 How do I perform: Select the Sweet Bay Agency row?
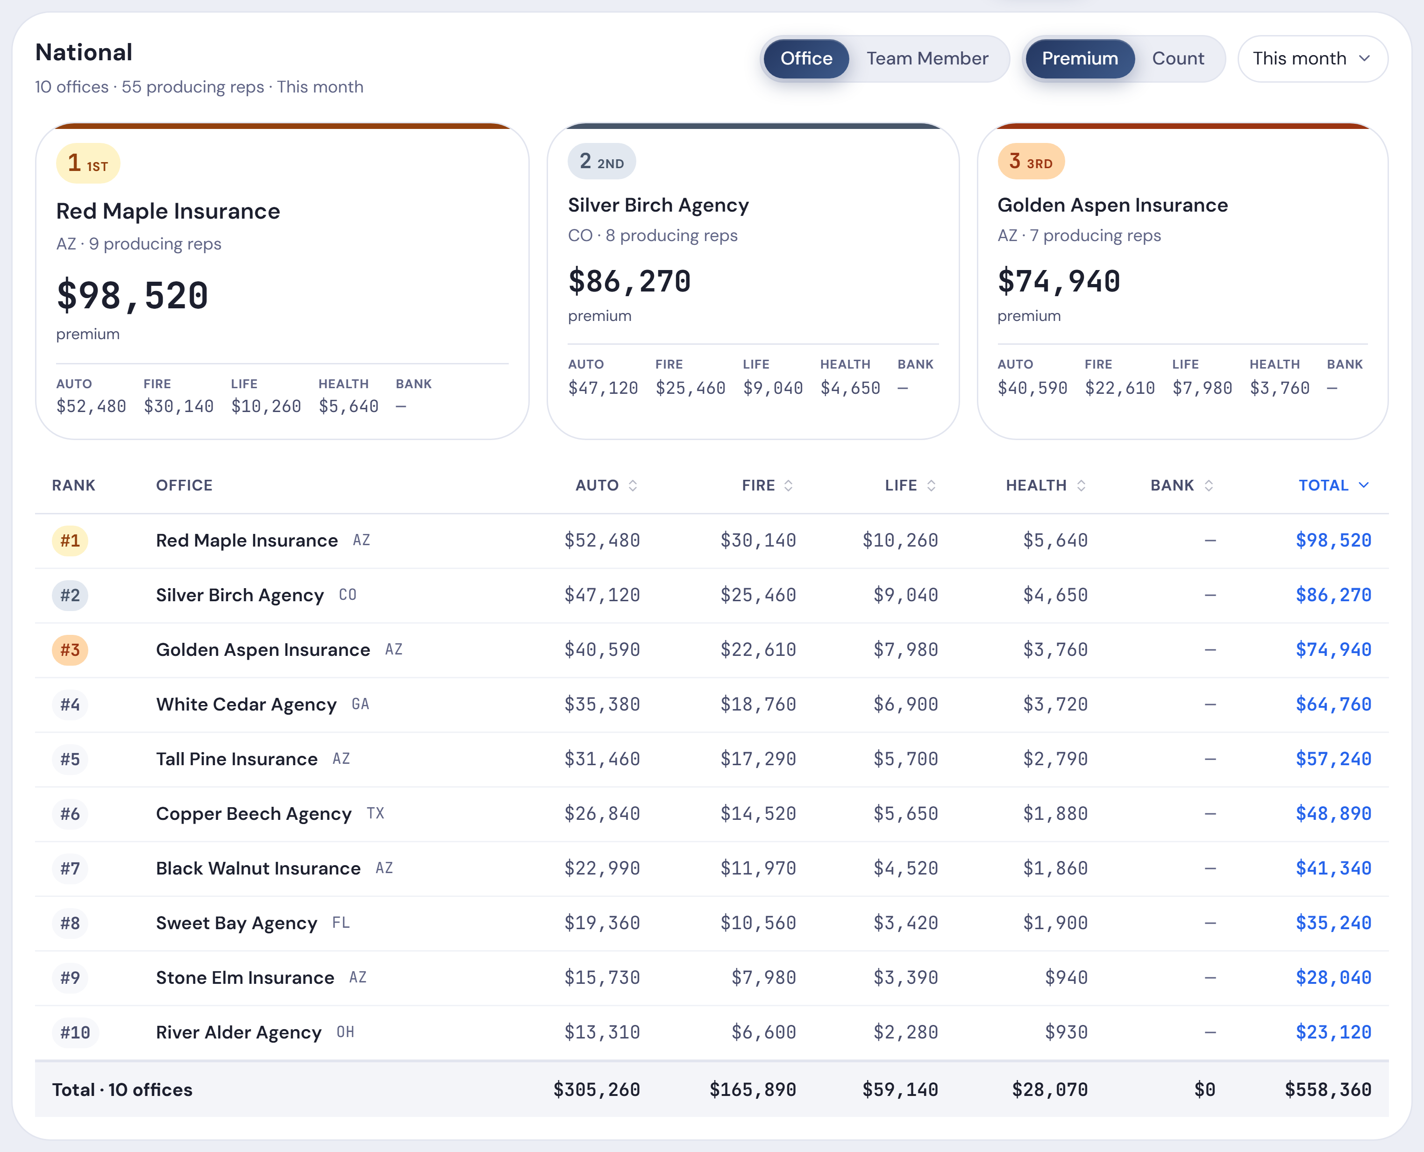[x=712, y=923]
